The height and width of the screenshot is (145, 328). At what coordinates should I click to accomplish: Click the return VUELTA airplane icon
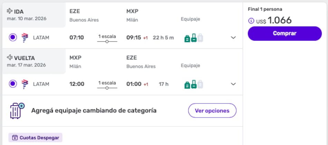tap(10, 58)
